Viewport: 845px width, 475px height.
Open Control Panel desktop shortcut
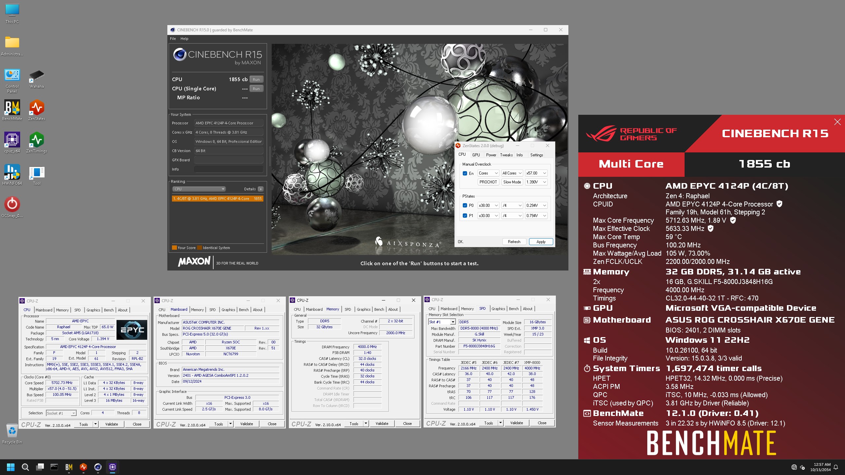tap(12, 81)
